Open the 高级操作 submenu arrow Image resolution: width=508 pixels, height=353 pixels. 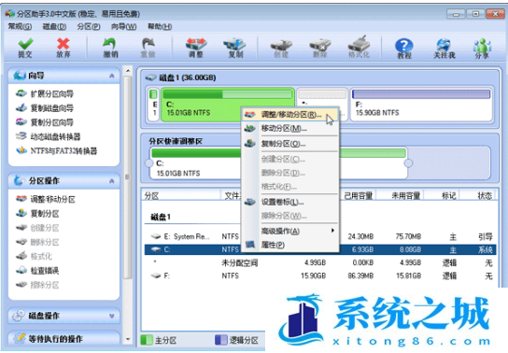(x=332, y=231)
